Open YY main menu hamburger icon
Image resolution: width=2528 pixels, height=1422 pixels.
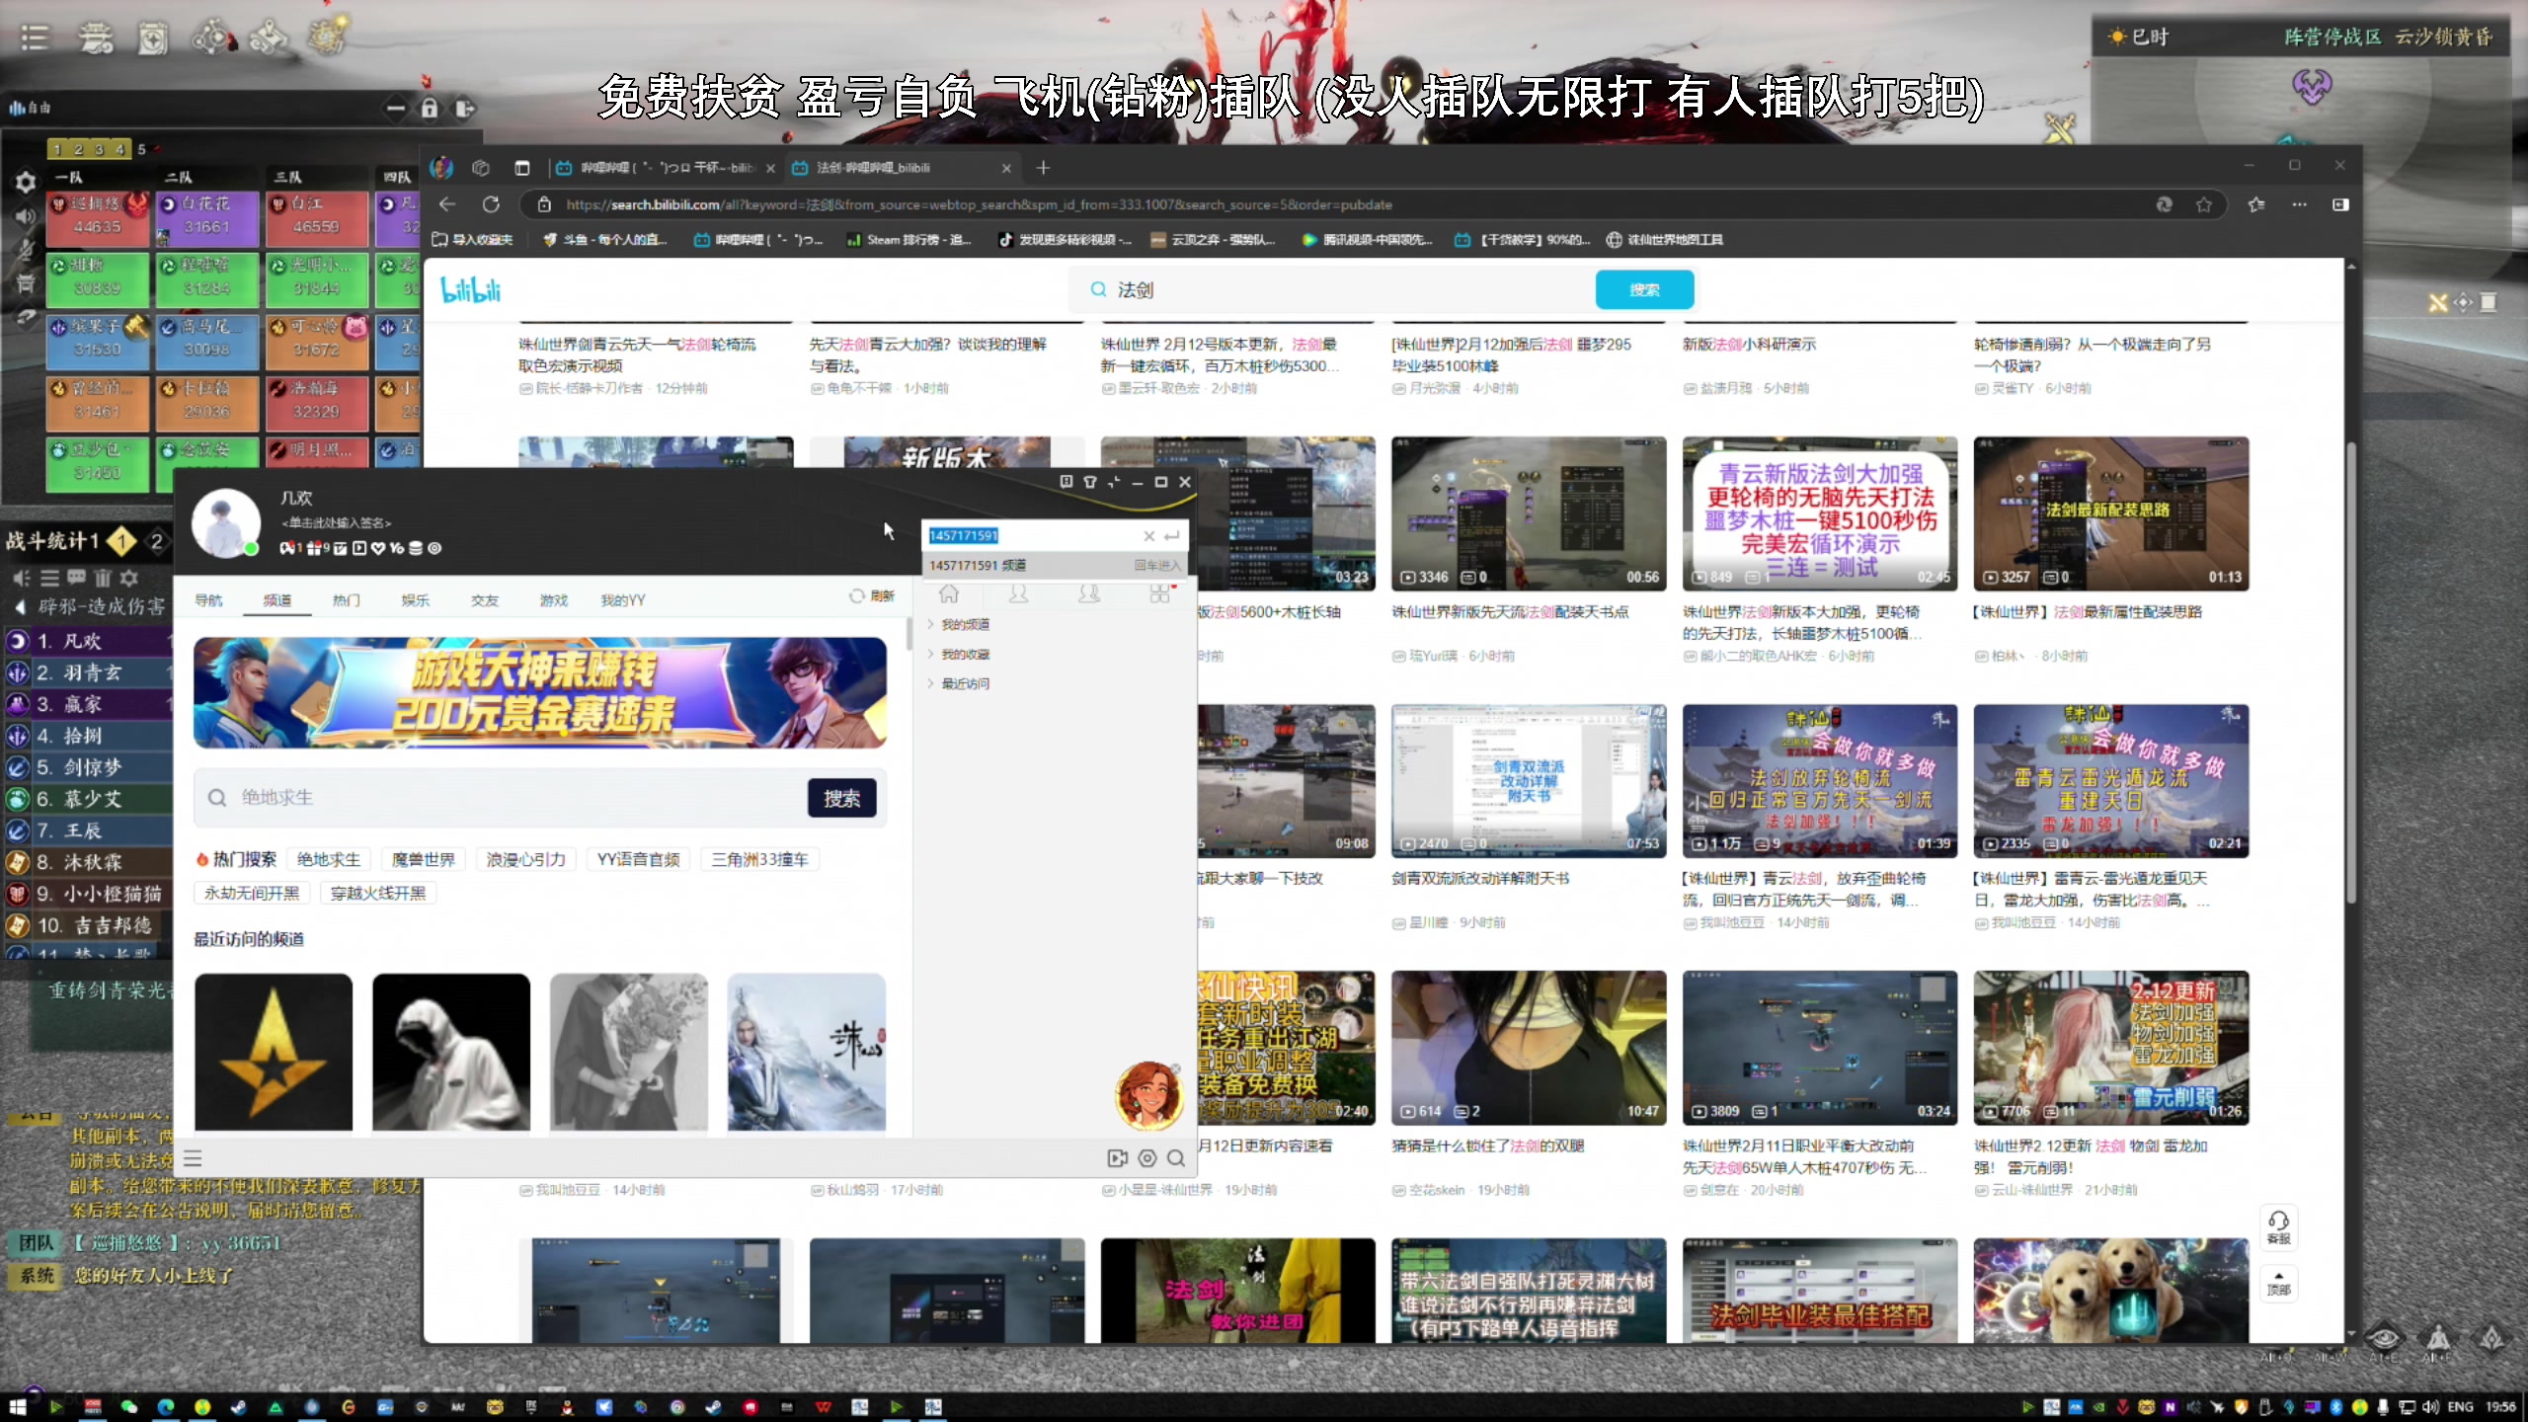tap(193, 1158)
